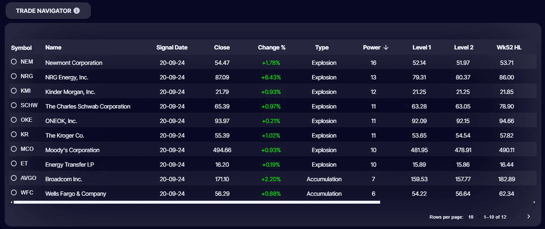This screenshot has width=545, height=229.
Task: Go to next page arrow
Action: click(529, 217)
